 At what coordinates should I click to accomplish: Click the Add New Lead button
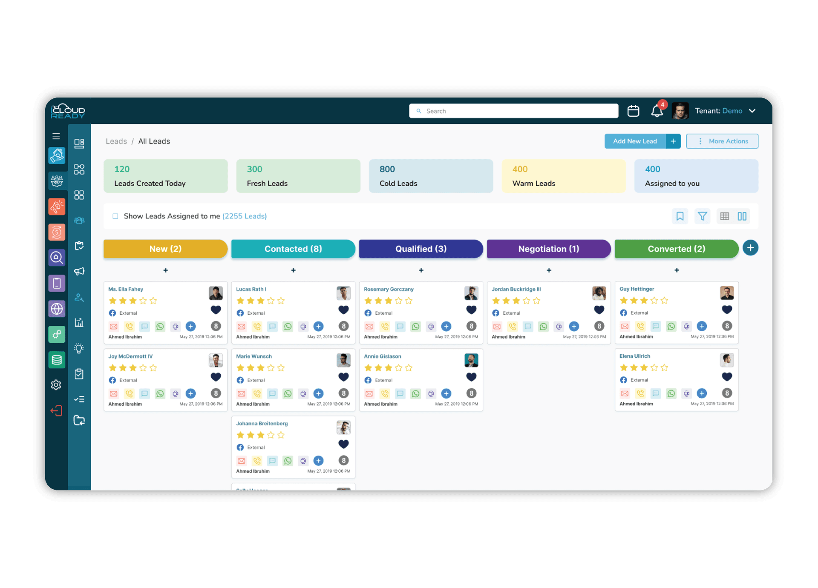click(635, 141)
